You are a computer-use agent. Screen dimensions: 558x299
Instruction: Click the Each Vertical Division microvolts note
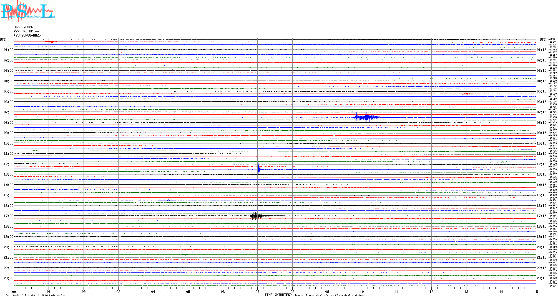[35, 295]
